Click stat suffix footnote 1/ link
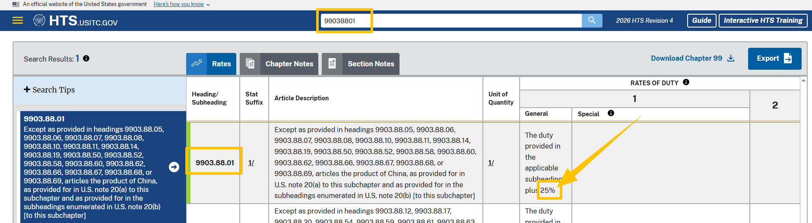The height and width of the screenshot is (223, 812). point(251,163)
